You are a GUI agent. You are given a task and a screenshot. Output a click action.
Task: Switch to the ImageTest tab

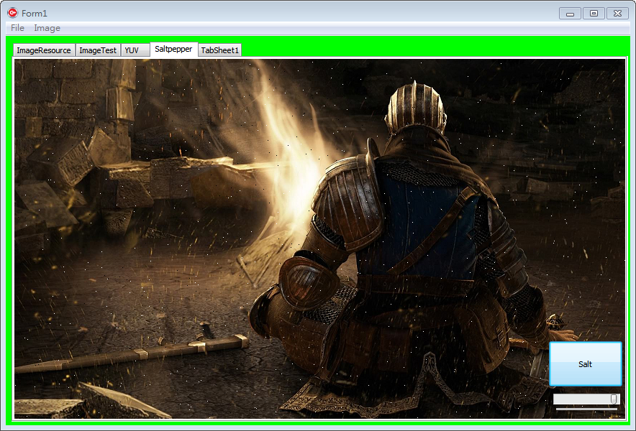(x=98, y=50)
